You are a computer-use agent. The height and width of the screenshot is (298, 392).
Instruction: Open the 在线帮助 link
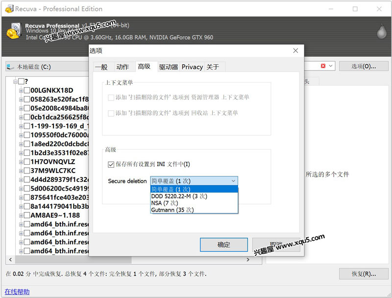click(17, 292)
